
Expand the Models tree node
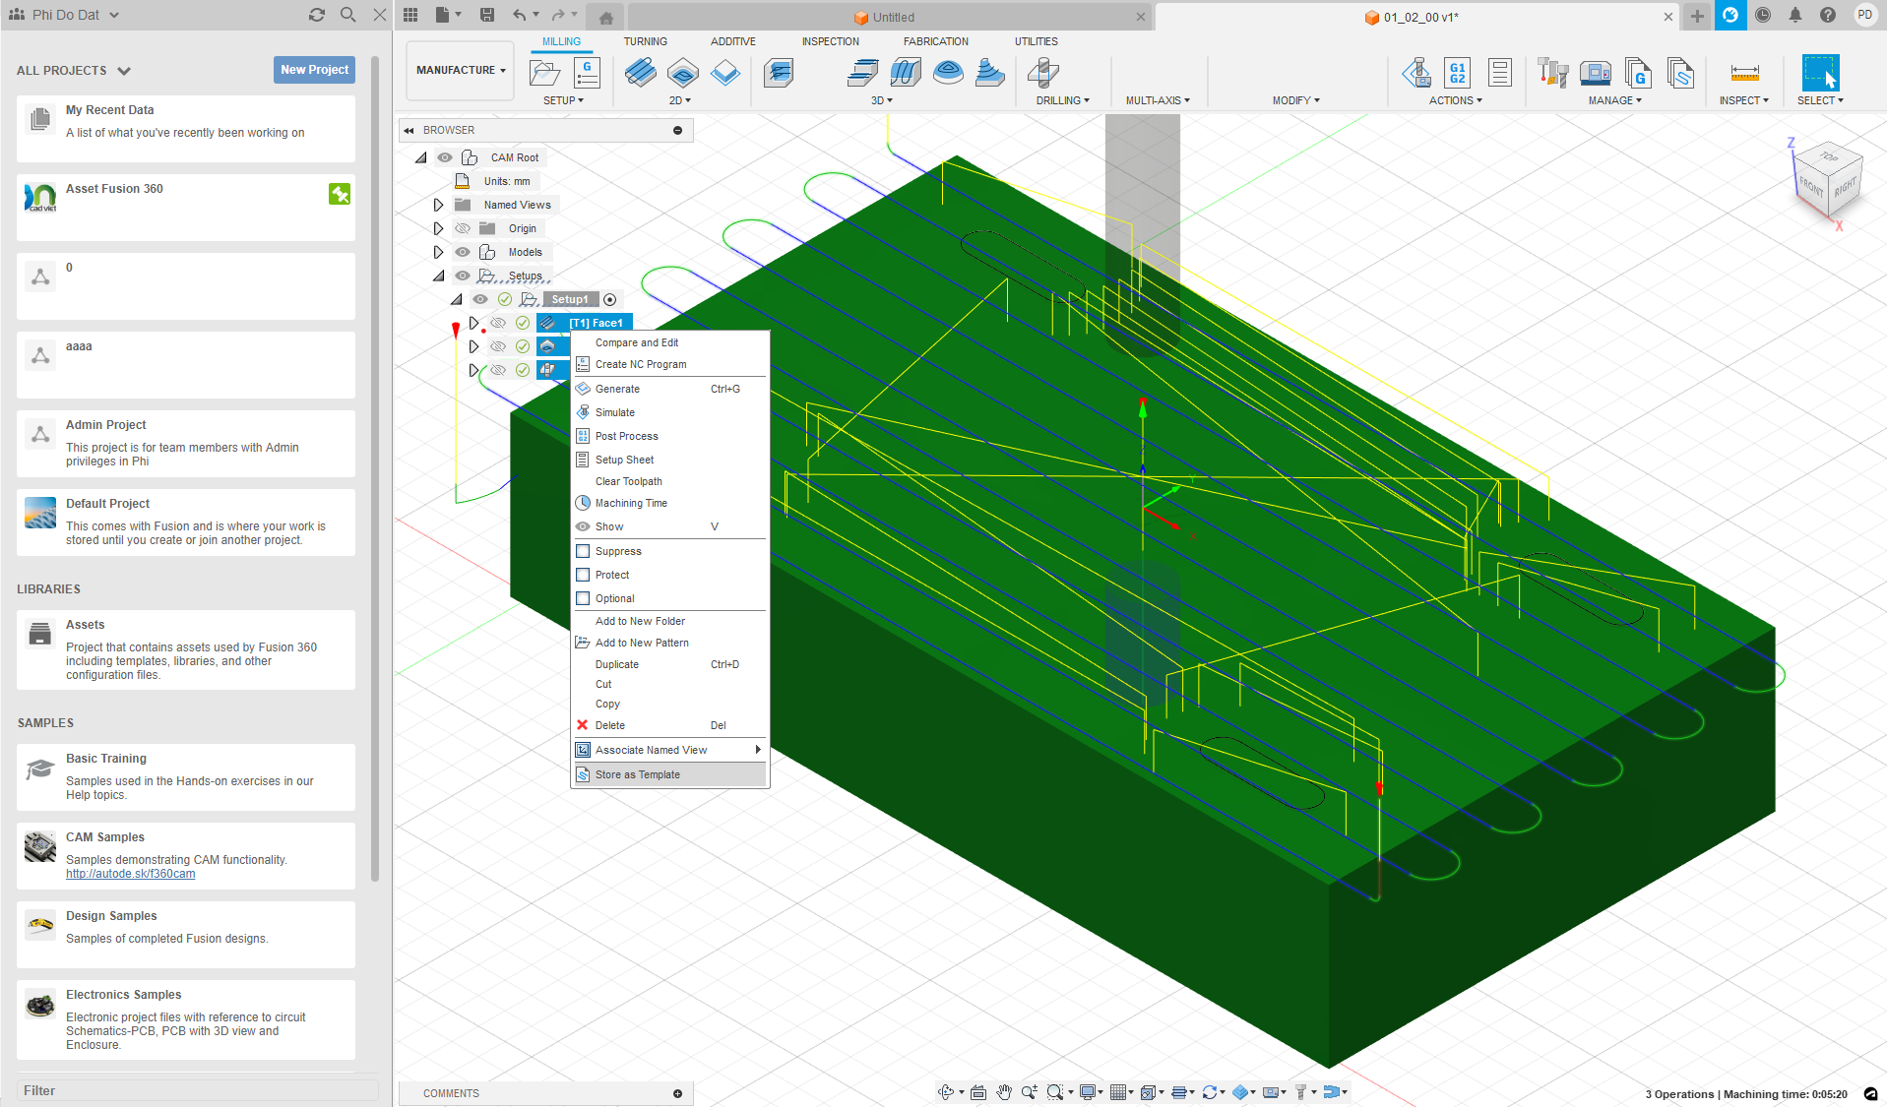438,252
